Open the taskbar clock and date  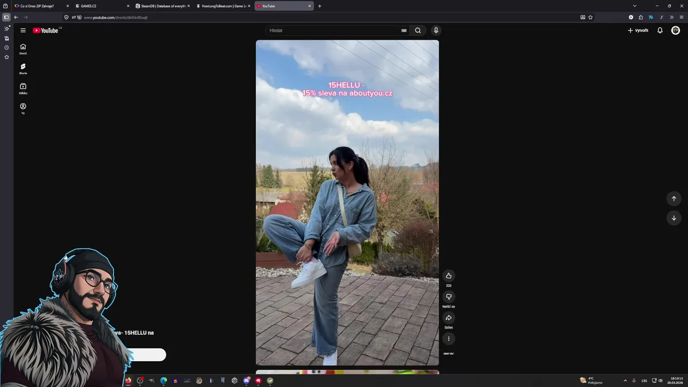click(x=676, y=381)
